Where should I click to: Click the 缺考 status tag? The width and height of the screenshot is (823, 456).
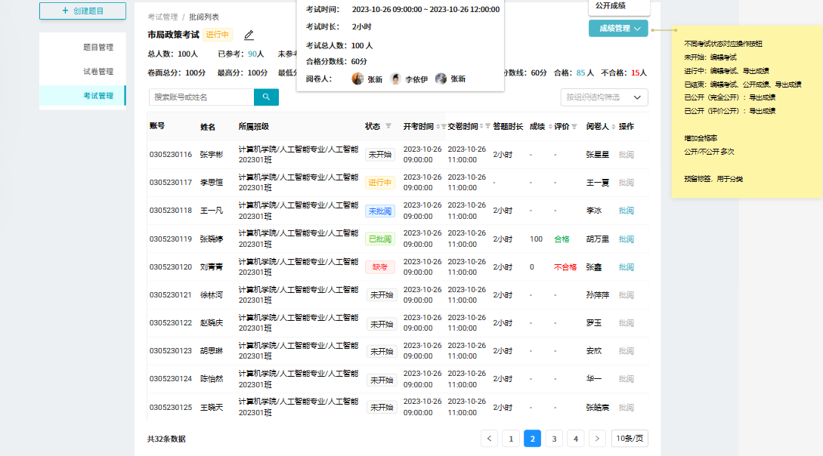pyautogui.click(x=380, y=267)
